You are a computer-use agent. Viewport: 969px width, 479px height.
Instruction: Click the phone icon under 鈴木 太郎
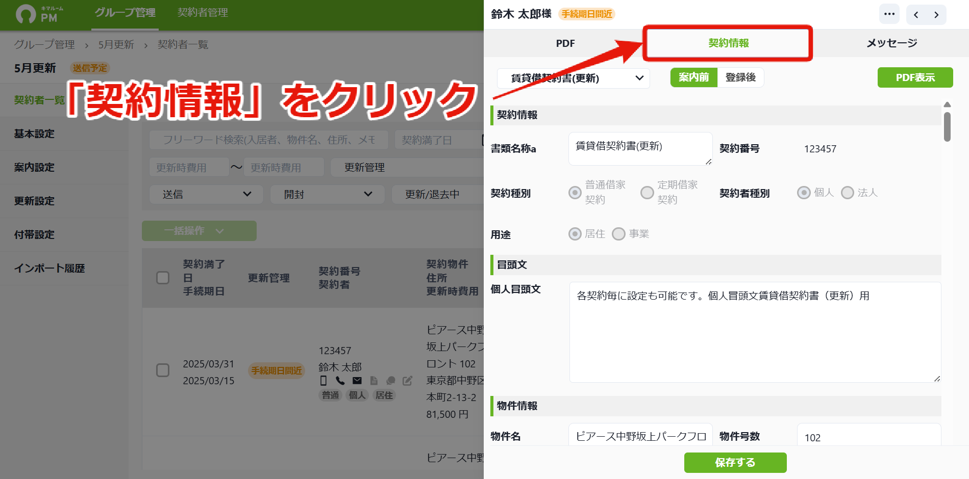tap(340, 381)
